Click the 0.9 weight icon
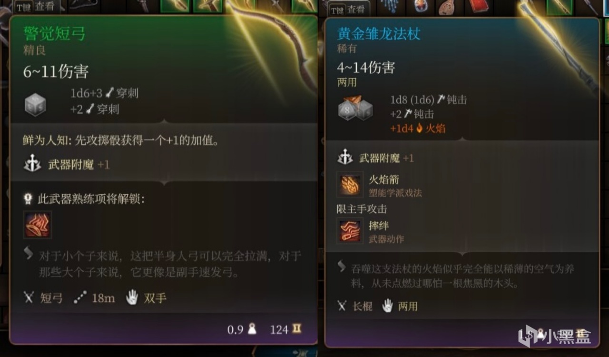 [252, 329]
